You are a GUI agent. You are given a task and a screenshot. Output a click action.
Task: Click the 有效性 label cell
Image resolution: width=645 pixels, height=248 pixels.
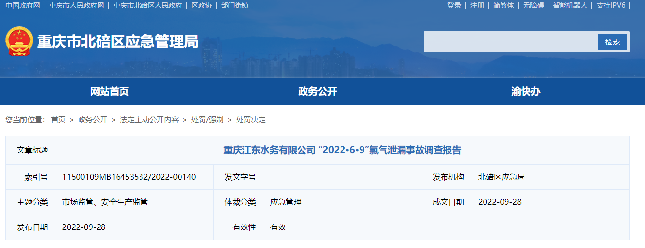point(239,227)
